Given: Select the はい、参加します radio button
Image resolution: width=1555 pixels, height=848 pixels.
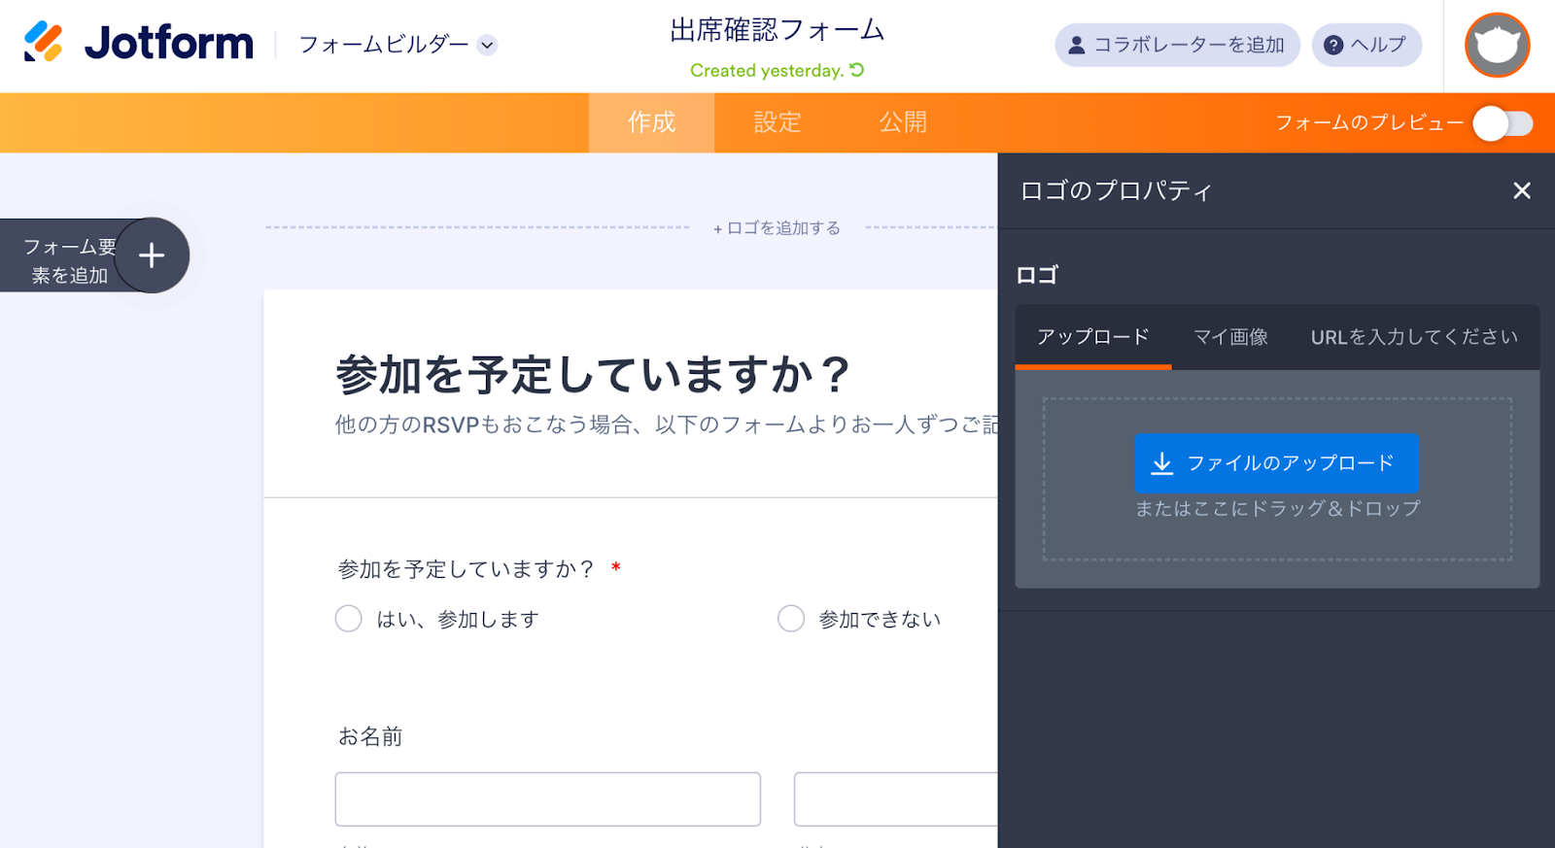Looking at the screenshot, I should click(349, 619).
